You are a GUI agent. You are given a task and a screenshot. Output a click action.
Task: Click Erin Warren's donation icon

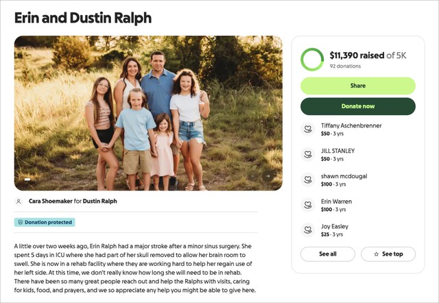click(x=308, y=205)
